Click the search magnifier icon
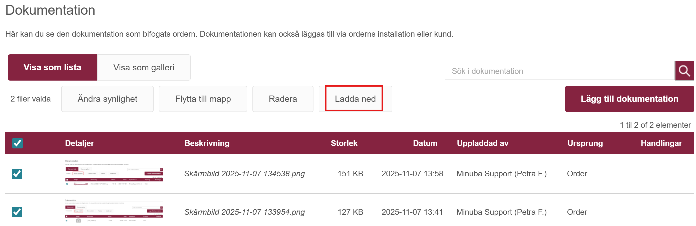Screen dimensions: 696x226 click(x=684, y=71)
